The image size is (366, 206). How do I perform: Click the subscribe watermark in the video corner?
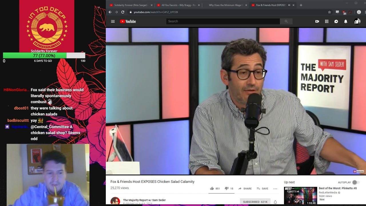(358, 172)
